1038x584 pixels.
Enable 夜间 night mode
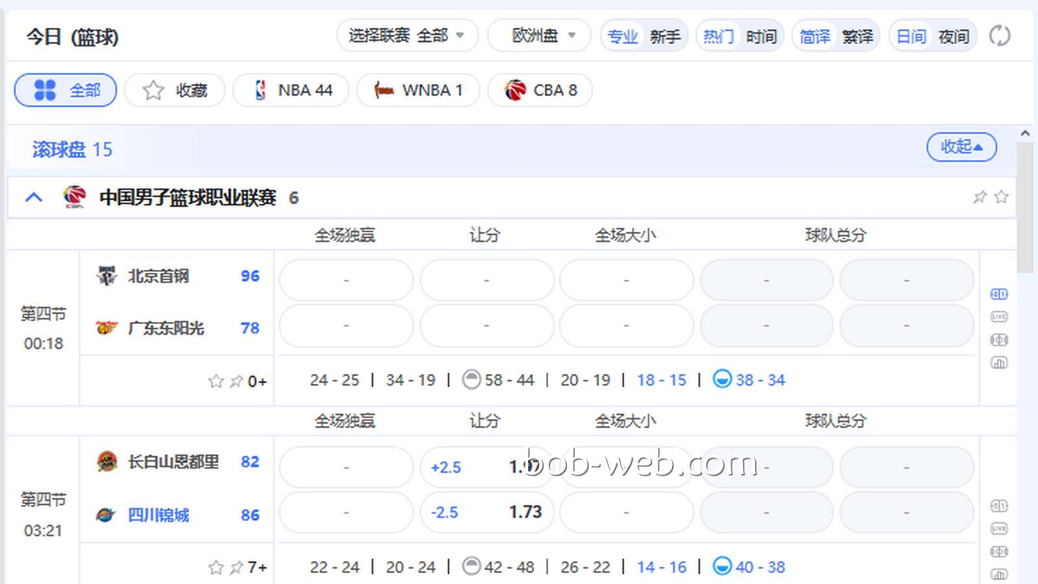click(x=954, y=36)
